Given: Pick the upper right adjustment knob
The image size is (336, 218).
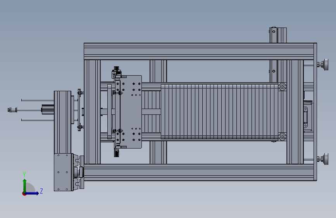Looking at the screenshot, I should pyautogui.click(x=326, y=64).
